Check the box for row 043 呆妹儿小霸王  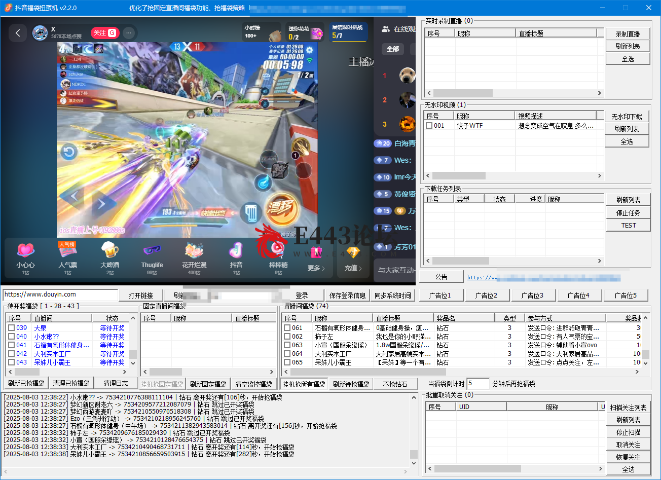click(x=11, y=362)
